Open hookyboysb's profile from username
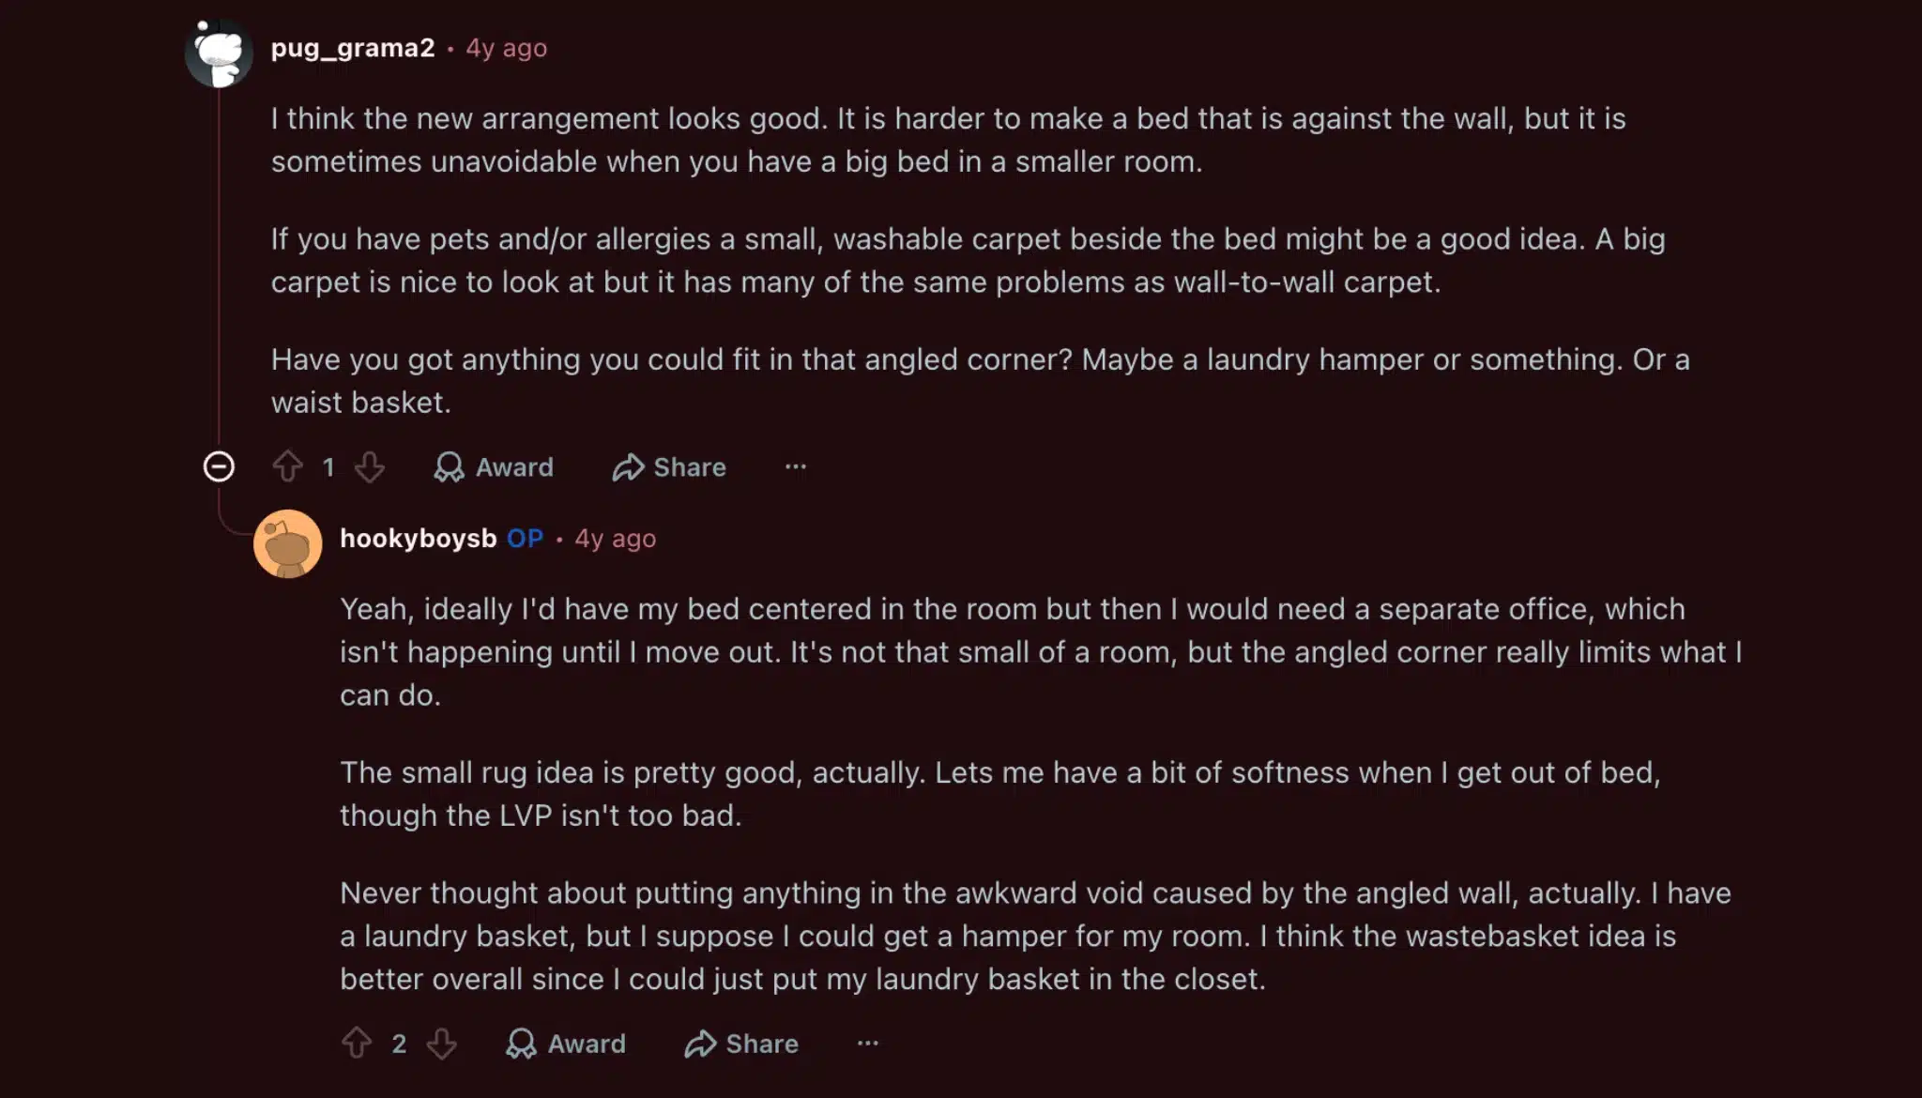Image resolution: width=1922 pixels, height=1098 pixels. point(418,539)
